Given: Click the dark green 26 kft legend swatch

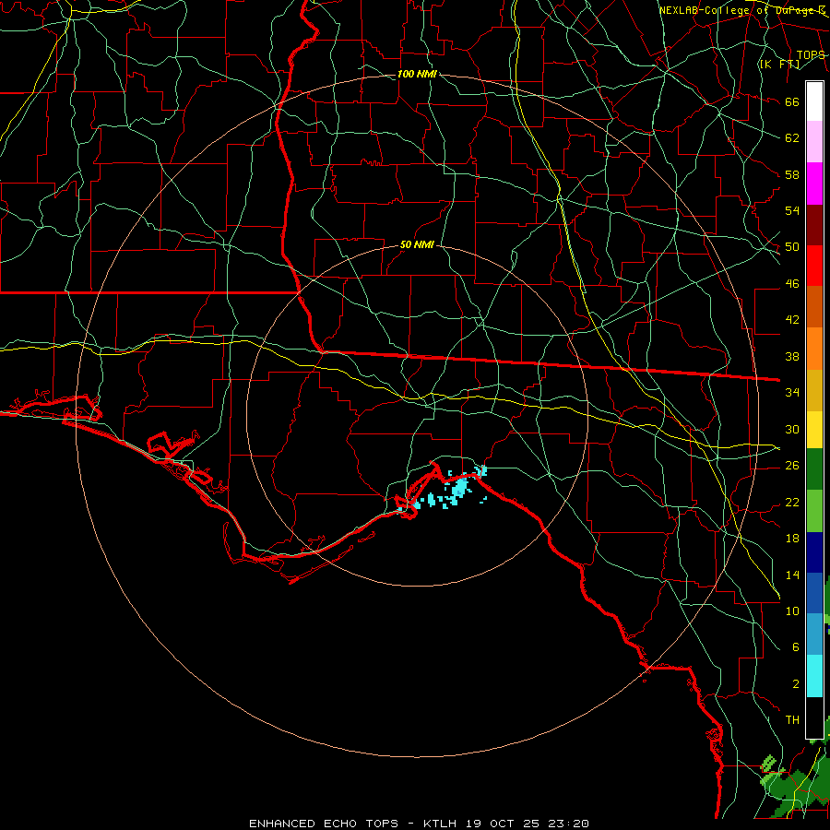Looking at the screenshot, I should (814, 469).
